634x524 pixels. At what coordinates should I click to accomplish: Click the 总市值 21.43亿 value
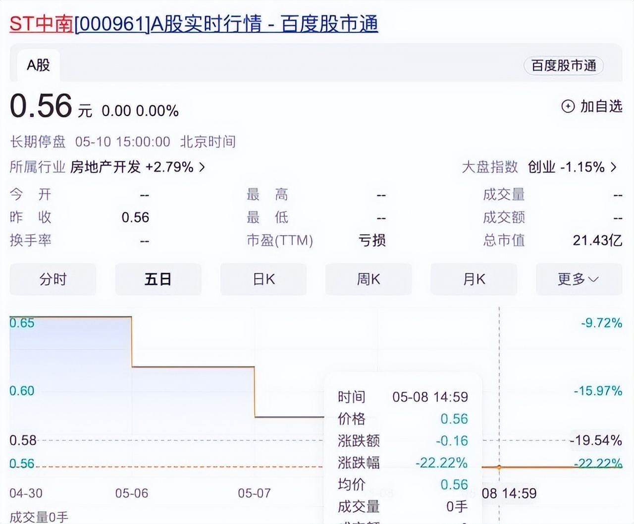tap(597, 241)
